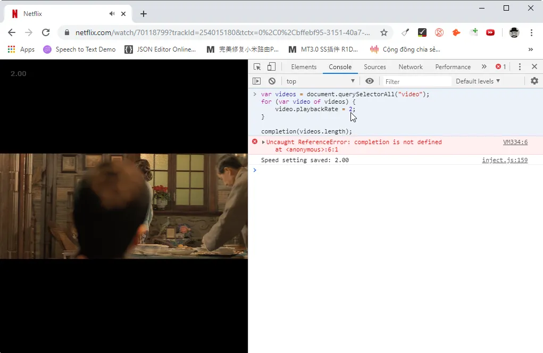Screen dimensions: 543x353
Task: Open Chrome's three-dot main menu
Action: click(x=531, y=32)
